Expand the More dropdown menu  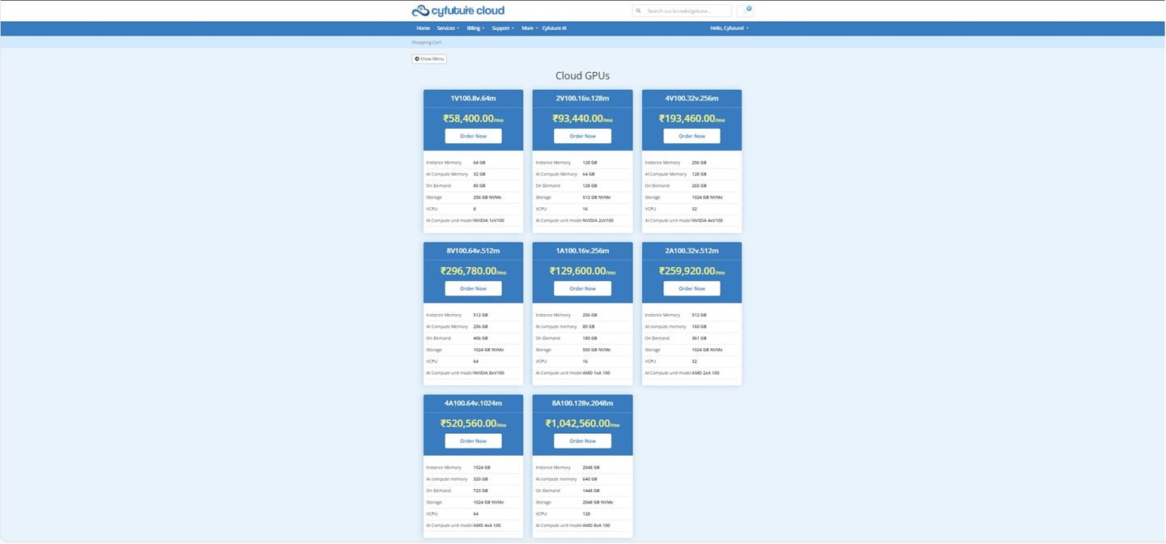(x=529, y=28)
